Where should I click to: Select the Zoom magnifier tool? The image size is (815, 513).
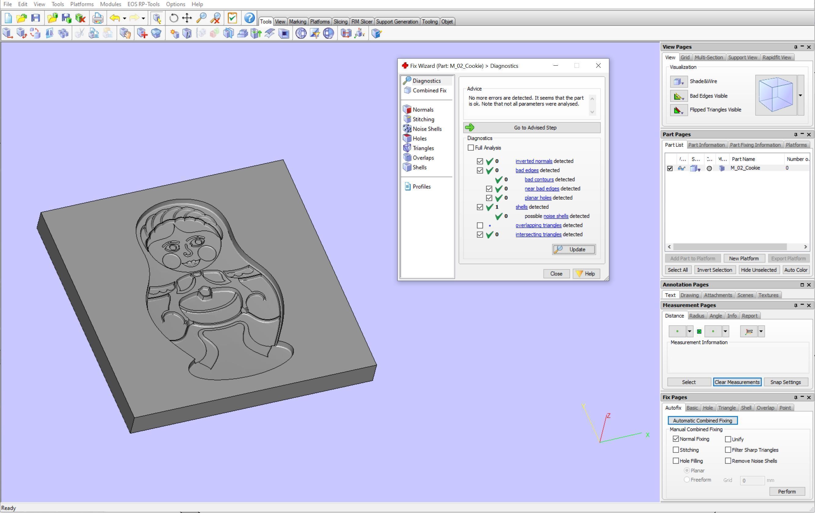click(x=201, y=18)
